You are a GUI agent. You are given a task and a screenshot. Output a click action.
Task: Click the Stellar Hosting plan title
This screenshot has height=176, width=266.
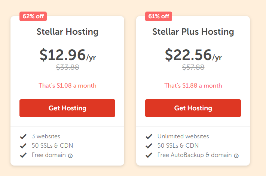67,32
